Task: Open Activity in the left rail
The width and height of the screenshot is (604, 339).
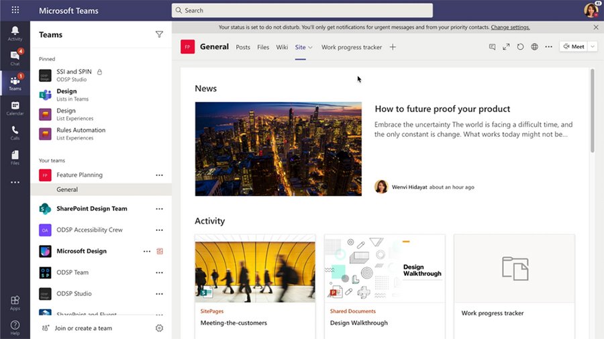Action: 15,34
